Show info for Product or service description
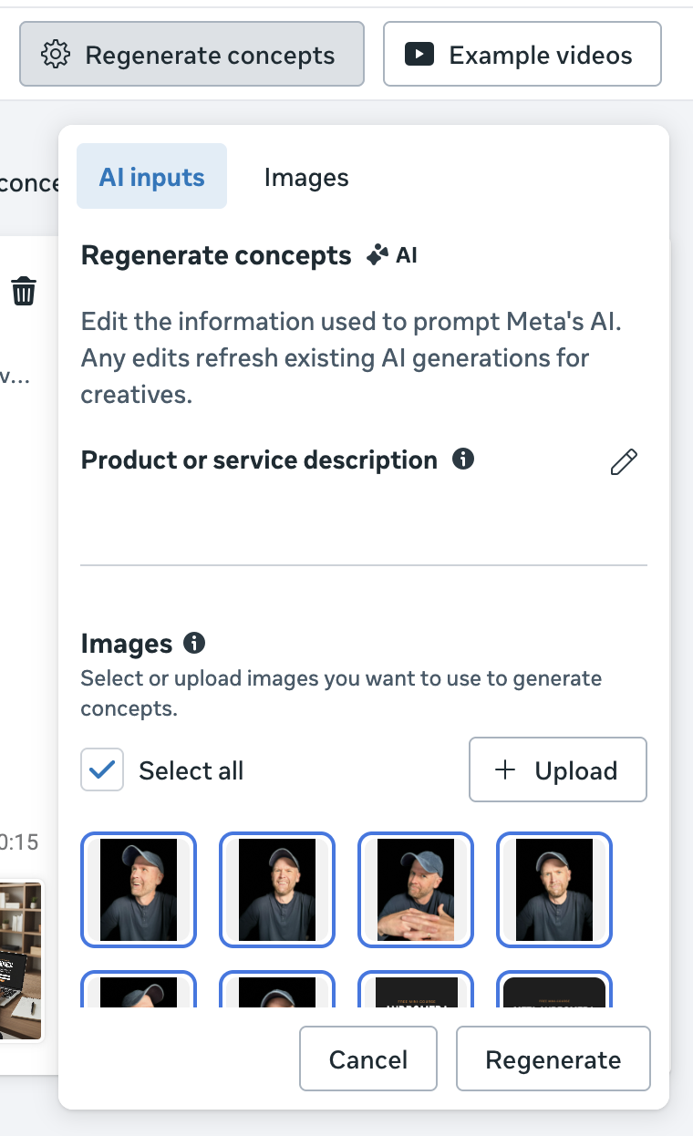This screenshot has width=693, height=1136. [463, 459]
